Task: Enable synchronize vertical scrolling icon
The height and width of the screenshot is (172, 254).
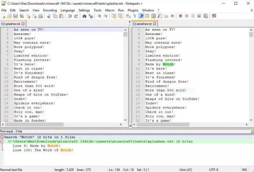Action: tap(114, 16)
